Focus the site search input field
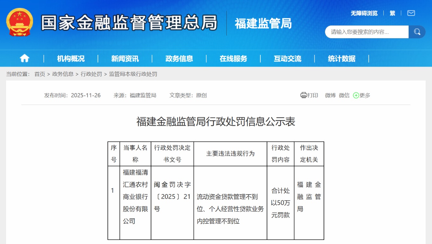The image size is (432, 244). [x=367, y=32]
